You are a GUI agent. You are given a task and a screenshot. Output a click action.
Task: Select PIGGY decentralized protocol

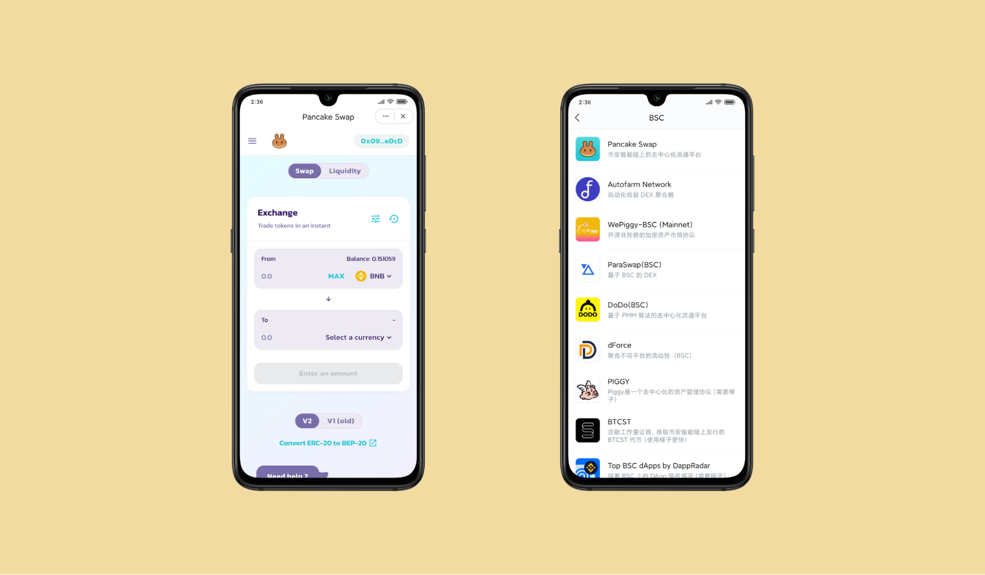(654, 390)
